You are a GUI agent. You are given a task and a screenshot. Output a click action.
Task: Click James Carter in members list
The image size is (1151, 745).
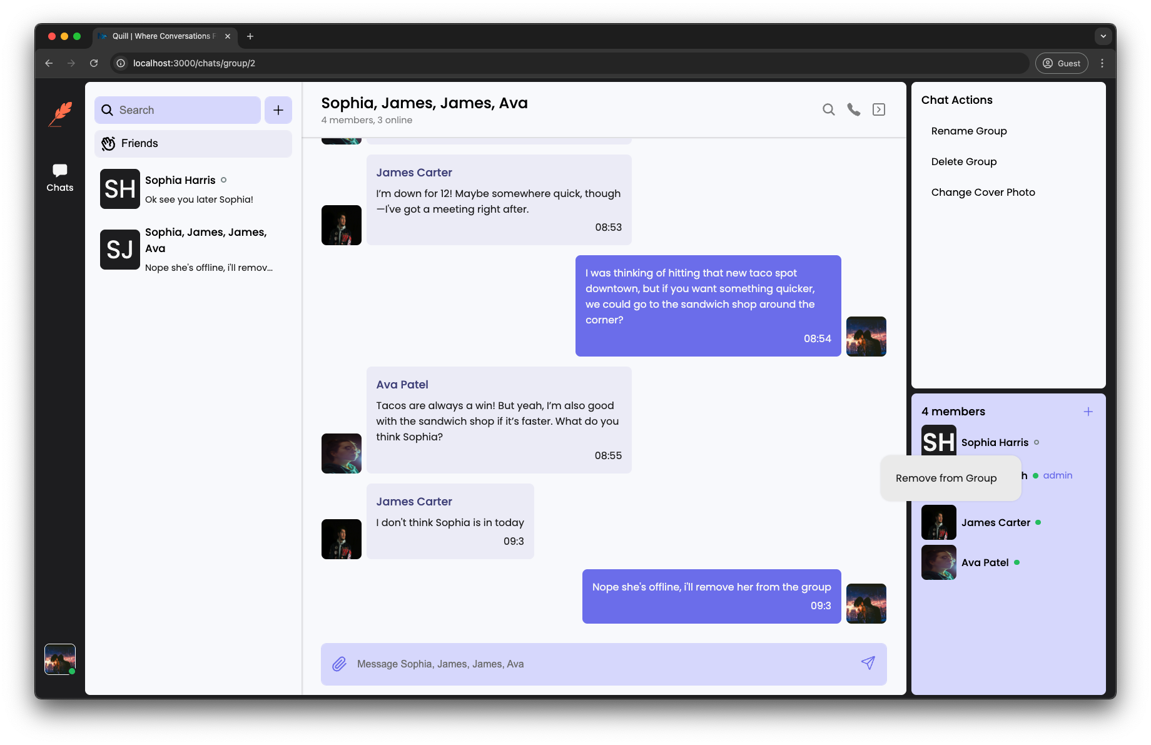(x=995, y=522)
